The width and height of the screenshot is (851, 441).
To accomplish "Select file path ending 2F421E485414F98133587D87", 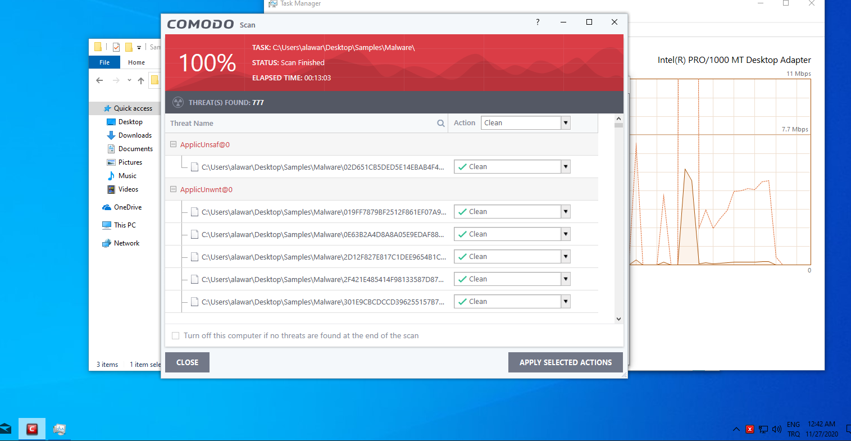I will (323, 279).
